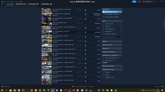
Task: Check the 'Симулятор 197' tag
Action: click(104, 24)
